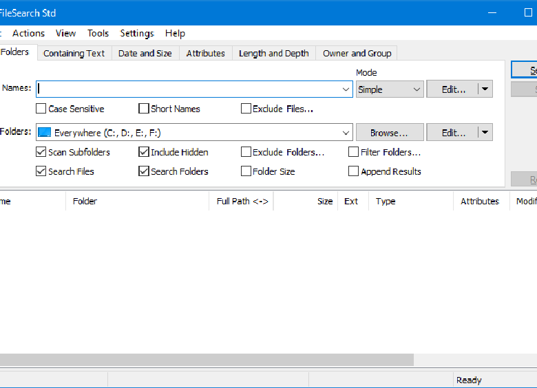The width and height of the screenshot is (537, 388).
Task: Click Edit button next to Browse
Action: [x=453, y=132]
